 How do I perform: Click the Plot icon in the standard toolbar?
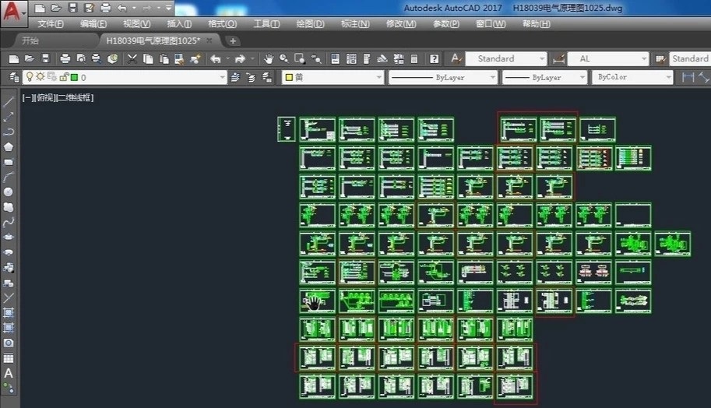[65, 58]
